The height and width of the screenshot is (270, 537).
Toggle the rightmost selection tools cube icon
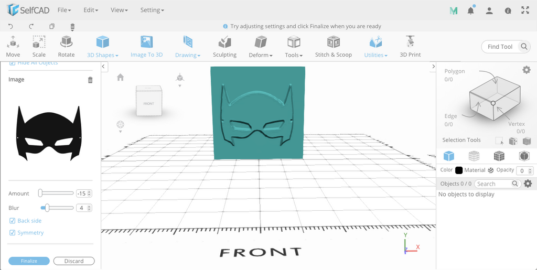click(x=527, y=141)
